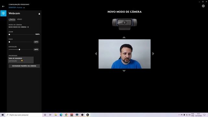This screenshot has width=208, height=117.
Task: Open the dark round app on taskbar
Action: 82,115
